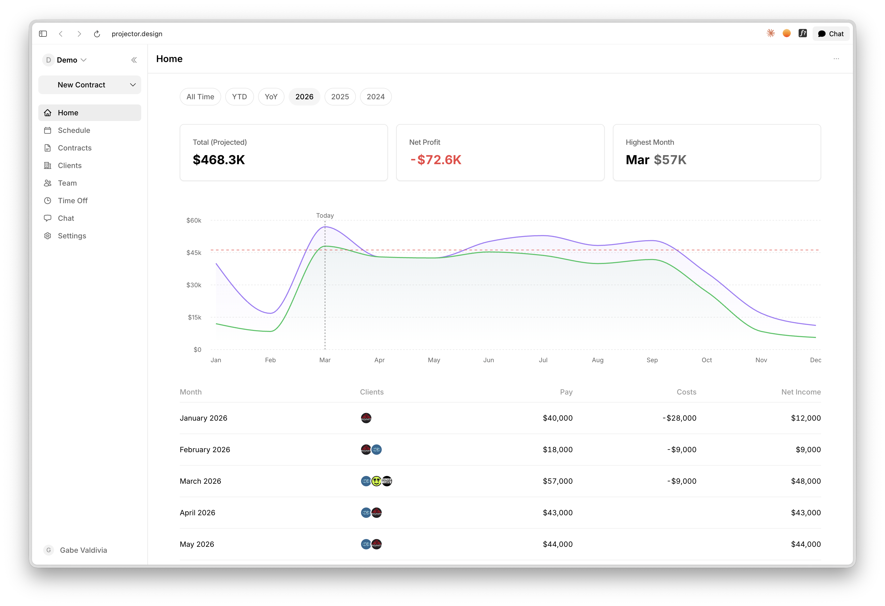Collapse the sidebar with double chevron

(x=134, y=60)
